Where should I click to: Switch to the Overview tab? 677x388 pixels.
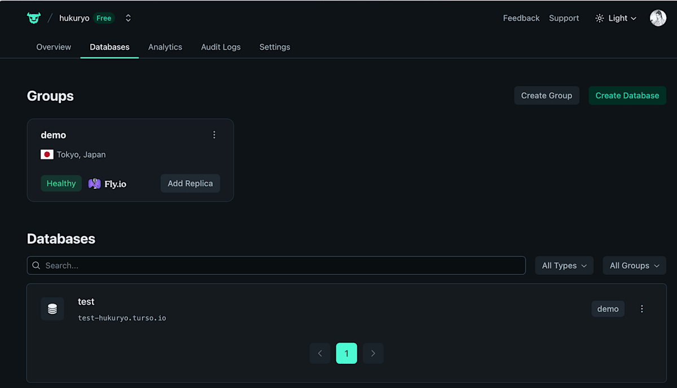coord(54,47)
